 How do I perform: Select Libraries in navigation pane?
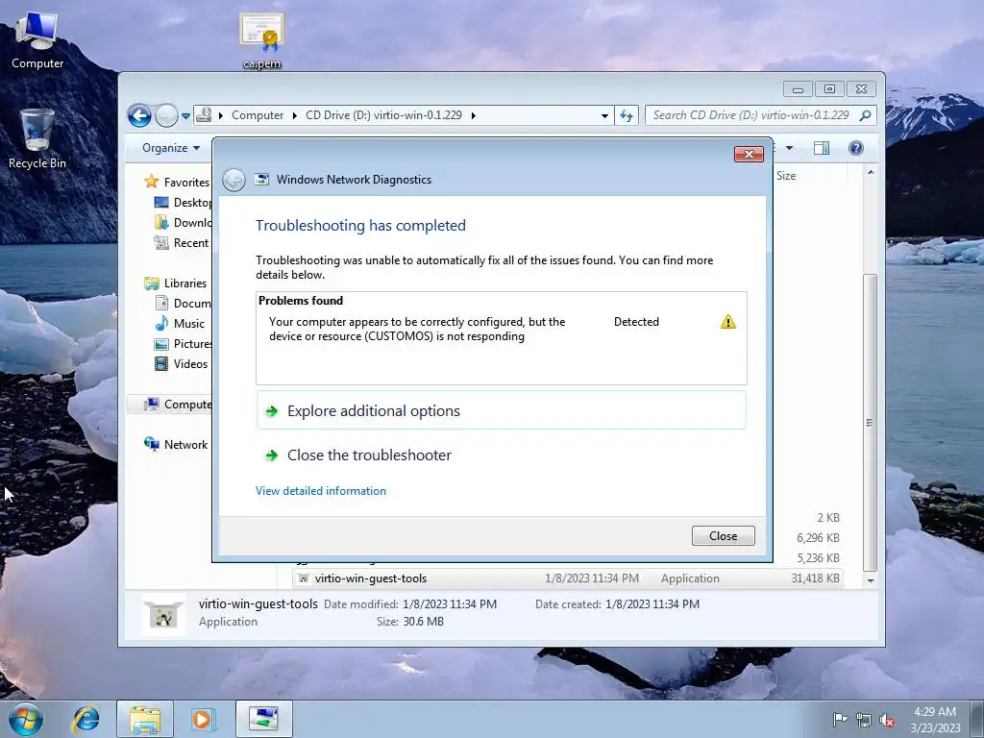pyautogui.click(x=176, y=283)
